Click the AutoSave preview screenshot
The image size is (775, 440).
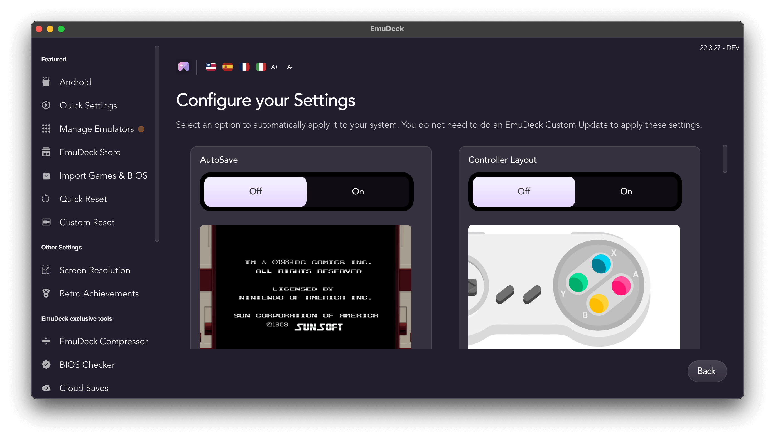click(x=305, y=287)
